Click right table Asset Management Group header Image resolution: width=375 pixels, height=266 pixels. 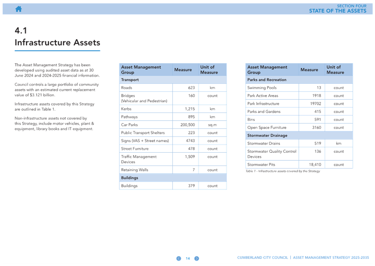click(267, 70)
